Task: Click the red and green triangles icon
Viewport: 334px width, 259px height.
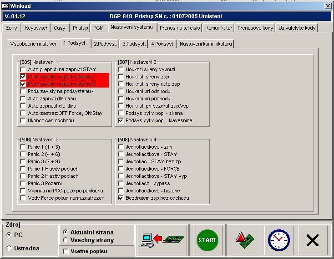Action: [244, 240]
